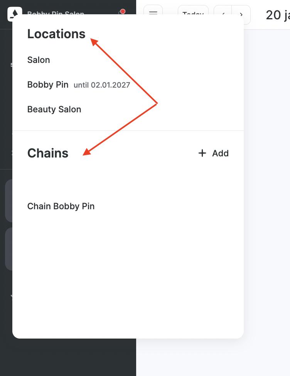This screenshot has height=376, width=290.
Task: Click the upper grey card in the sidebar
Action: click(x=8, y=201)
